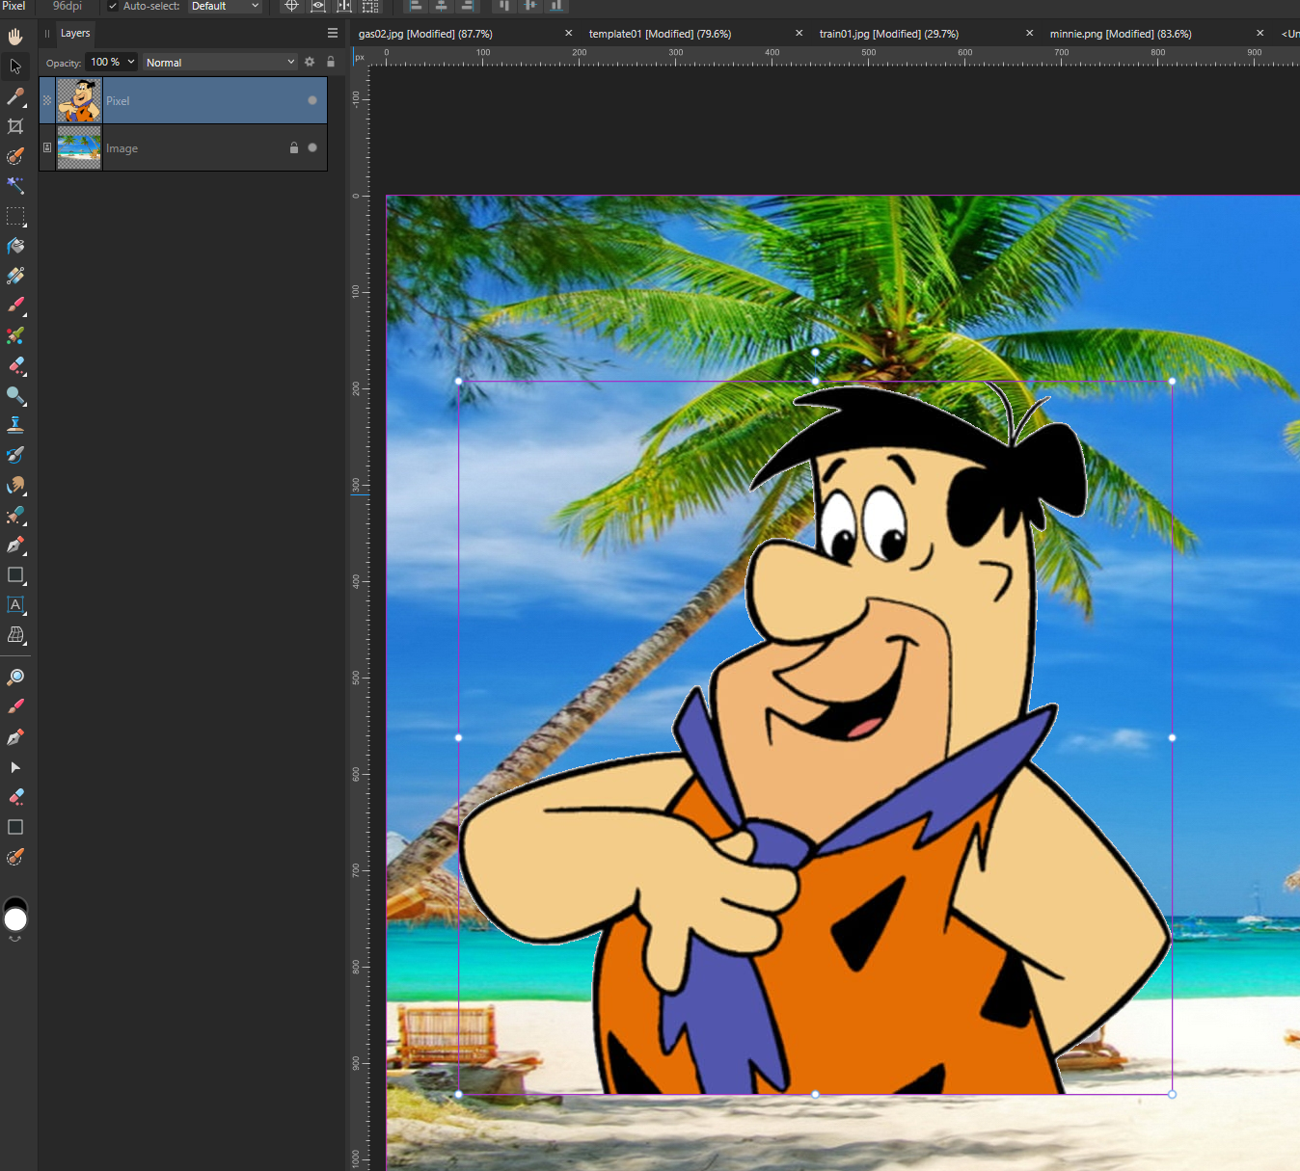Close the minnie.png document tab

tap(1259, 33)
